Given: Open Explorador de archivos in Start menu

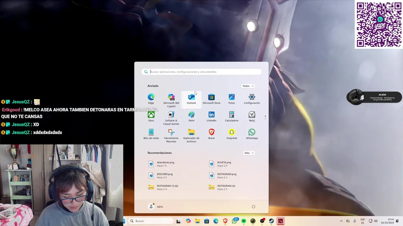Looking at the screenshot, I should (191, 136).
